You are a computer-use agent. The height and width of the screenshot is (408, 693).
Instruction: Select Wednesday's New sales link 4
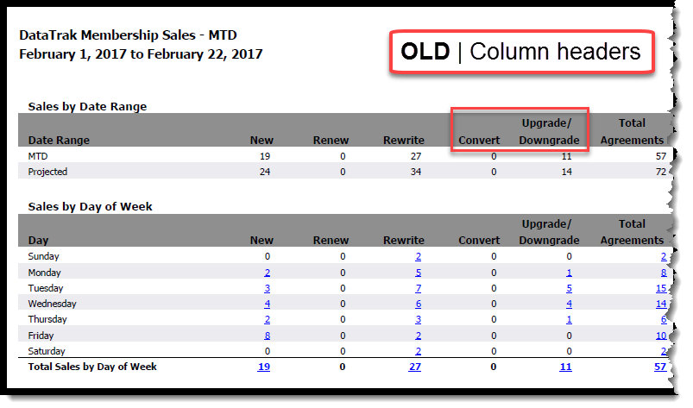coord(268,304)
